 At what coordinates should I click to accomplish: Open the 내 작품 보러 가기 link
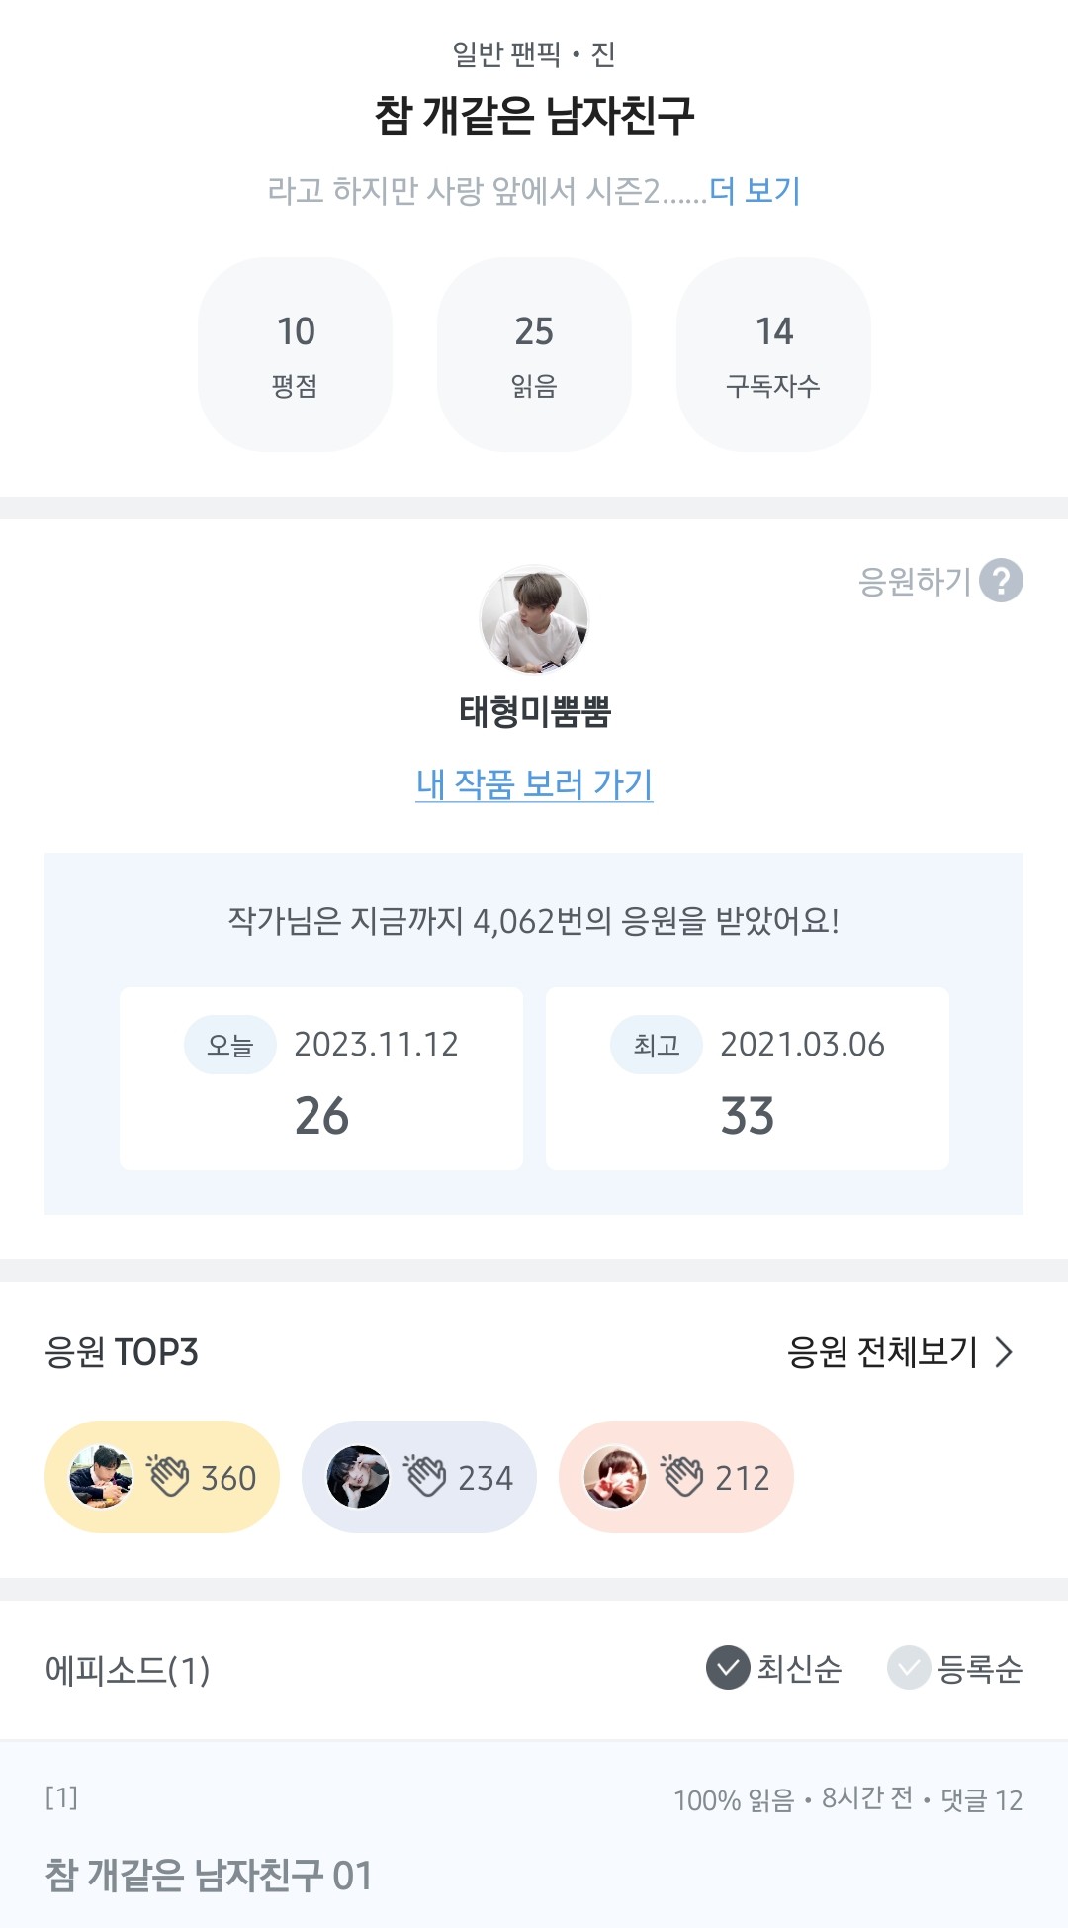coord(534,784)
